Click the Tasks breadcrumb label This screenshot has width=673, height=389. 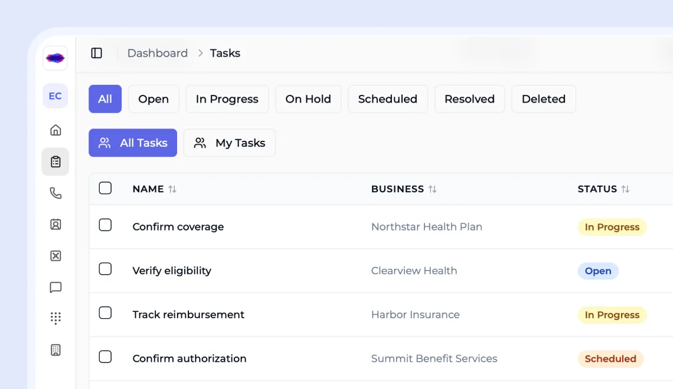[x=225, y=53]
